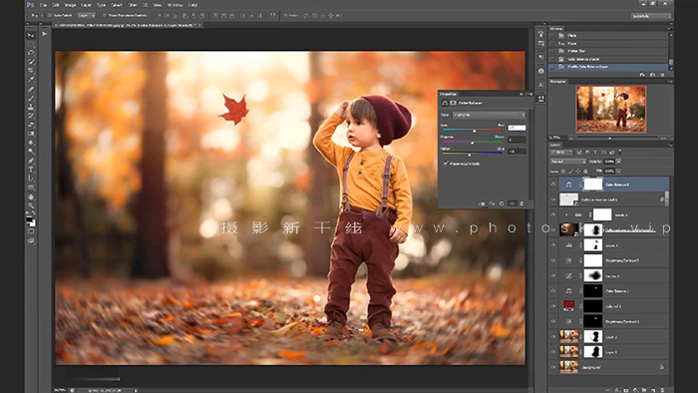Select the Type tool in the toolbox
The width and height of the screenshot is (698, 393).
click(31, 170)
